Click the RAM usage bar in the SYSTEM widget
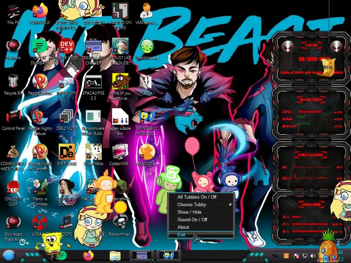 tap(302, 117)
